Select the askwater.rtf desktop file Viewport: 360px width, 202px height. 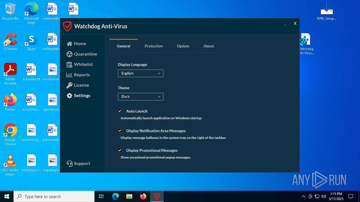tap(31, 72)
